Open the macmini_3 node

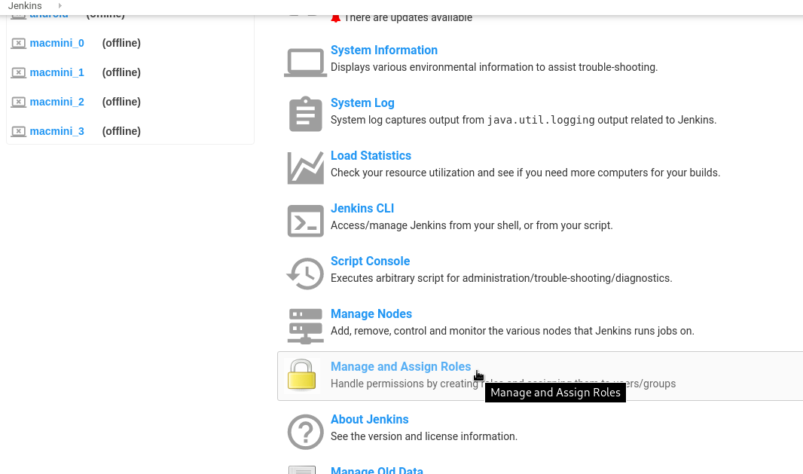click(56, 131)
